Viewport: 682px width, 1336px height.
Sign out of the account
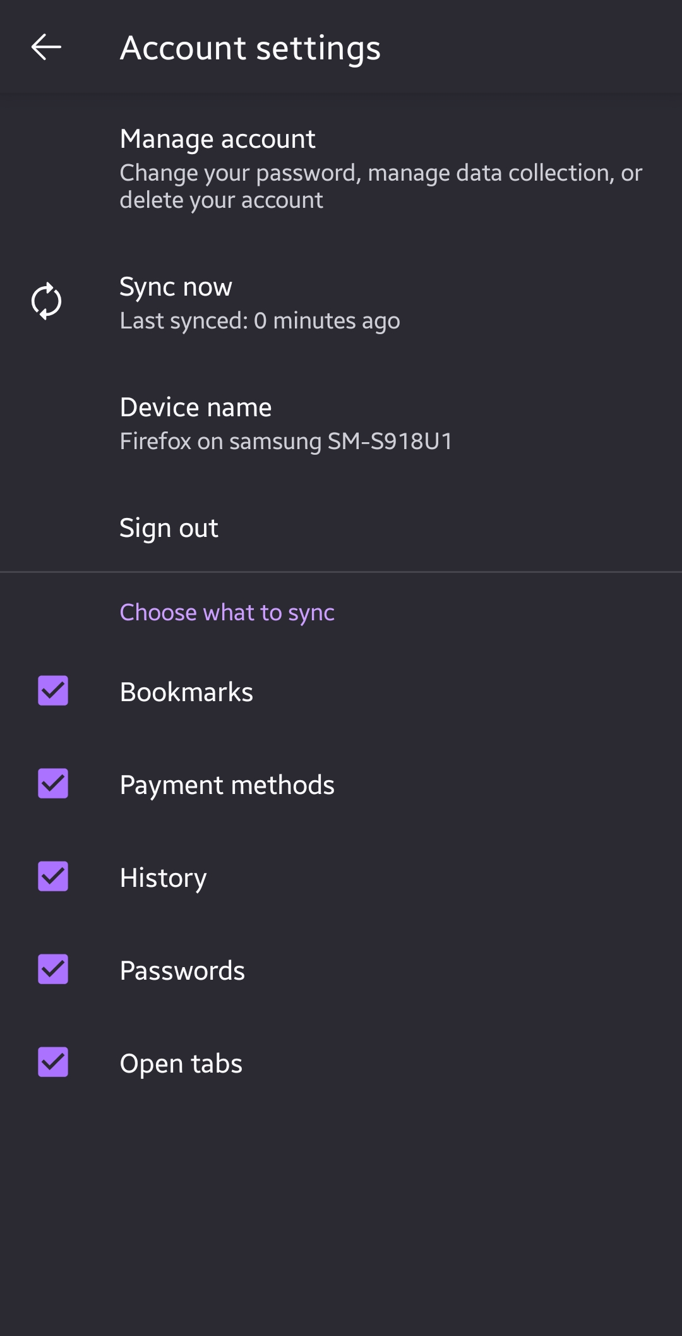(x=169, y=528)
